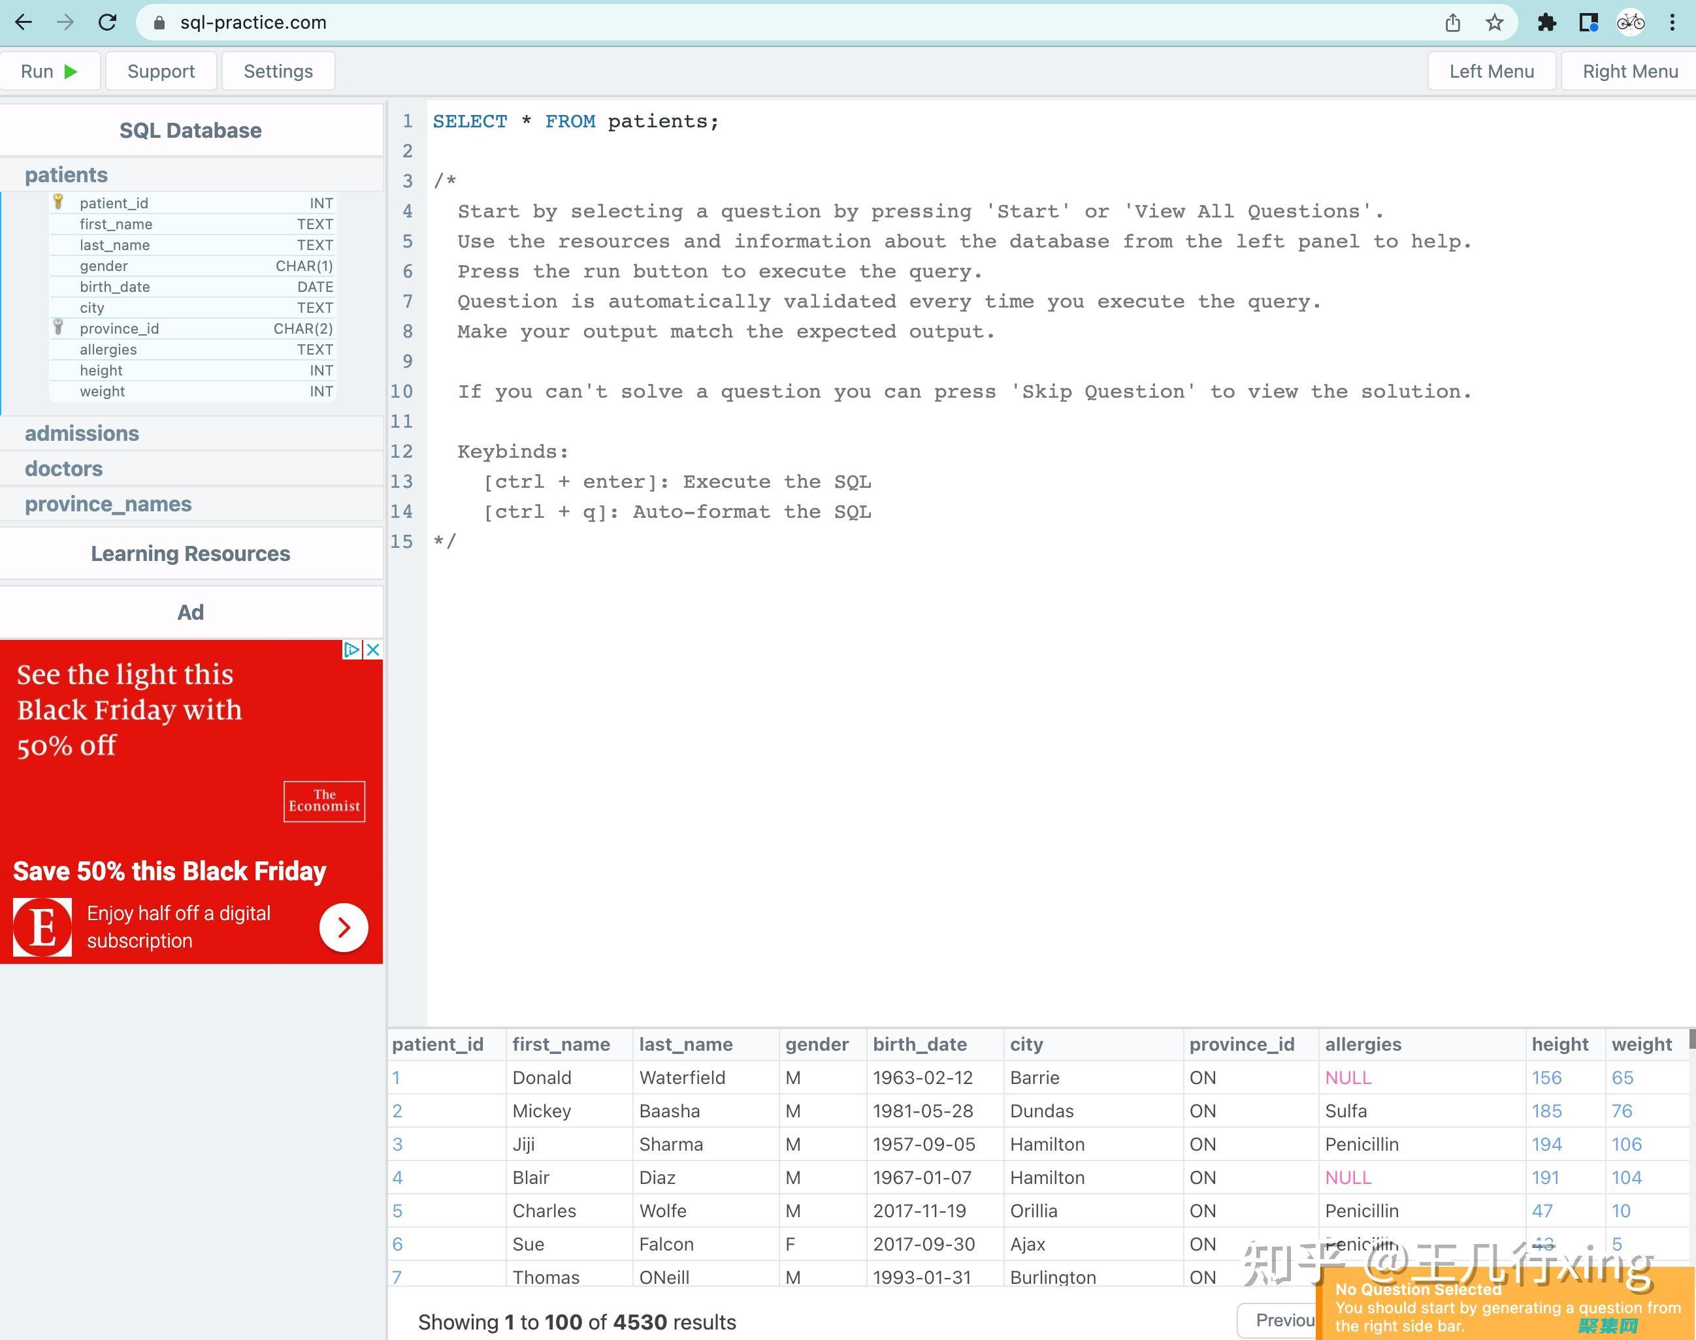Image resolution: width=1696 pixels, height=1340 pixels.
Task: Click the arrow icon on the red ad
Action: (x=343, y=927)
